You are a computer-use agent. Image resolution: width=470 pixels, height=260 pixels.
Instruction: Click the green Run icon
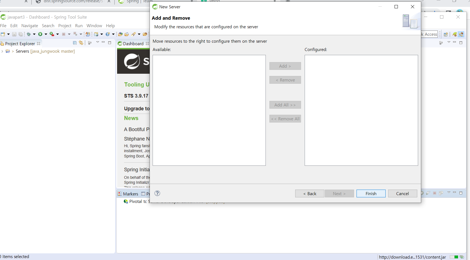(40, 34)
